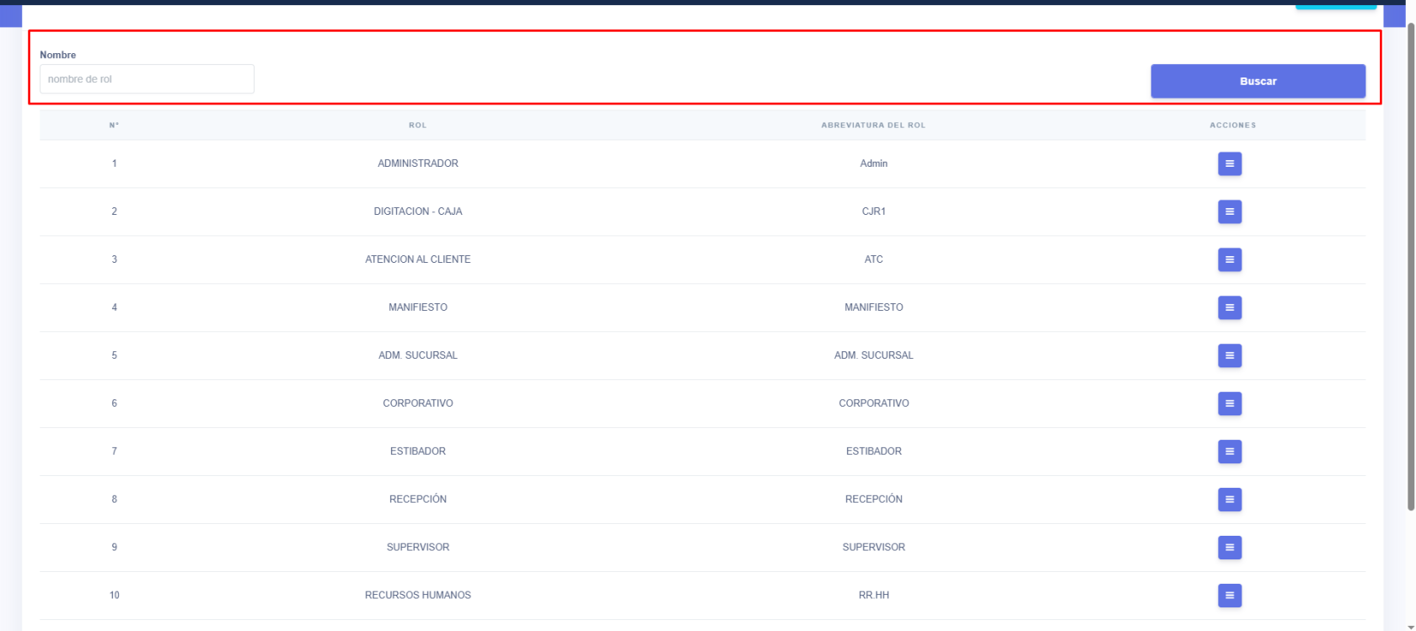Screen dimensions: 1416x631
Task: Focus the "nombre de rol" input field
Action: (x=147, y=79)
